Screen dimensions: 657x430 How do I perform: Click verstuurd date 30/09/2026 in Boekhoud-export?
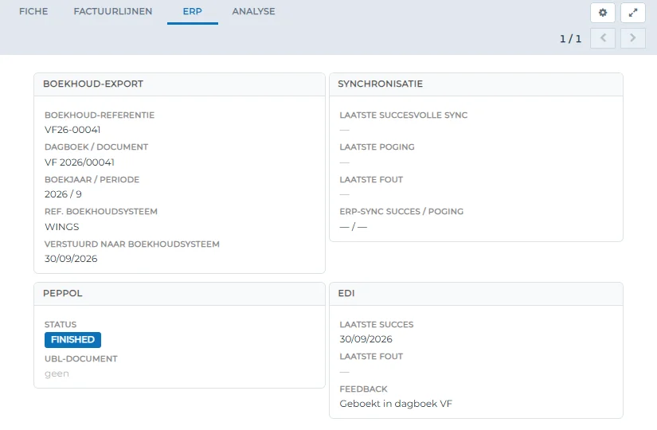tap(71, 259)
